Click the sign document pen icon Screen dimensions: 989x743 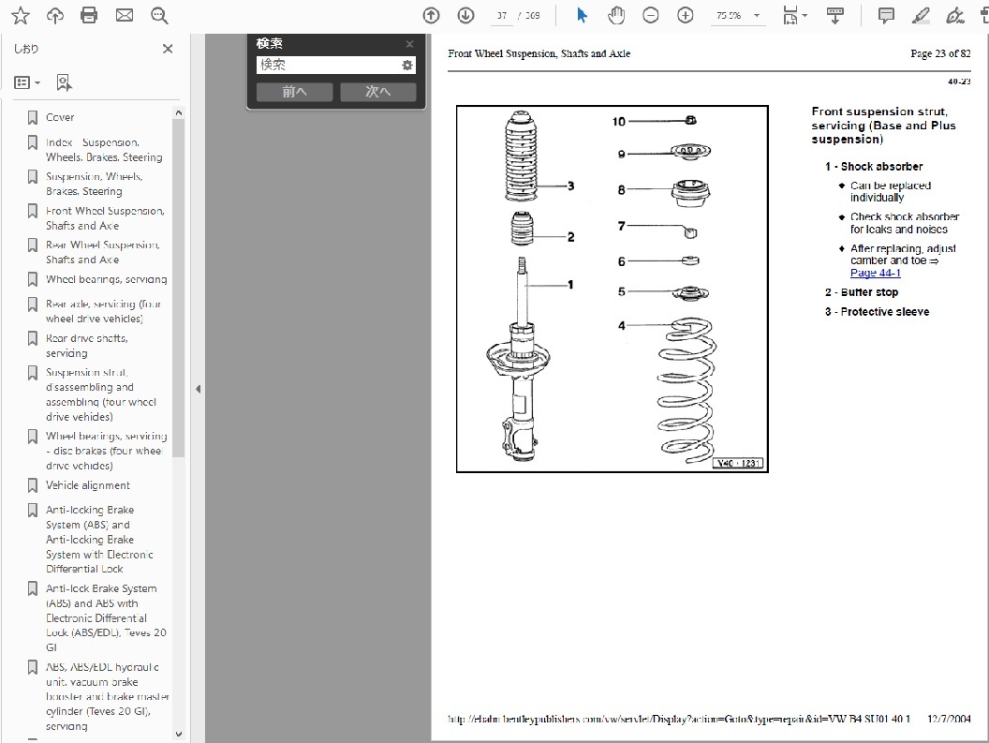pyautogui.click(x=955, y=15)
